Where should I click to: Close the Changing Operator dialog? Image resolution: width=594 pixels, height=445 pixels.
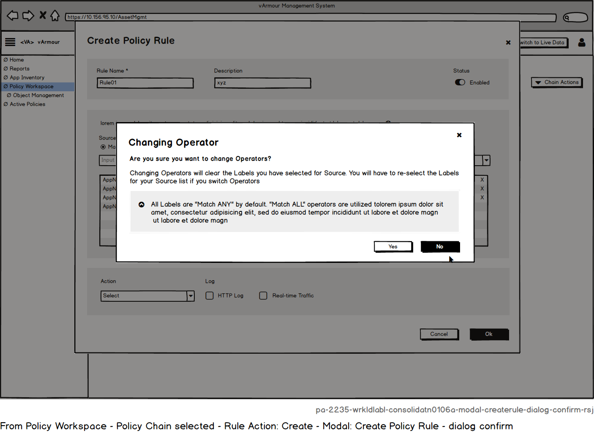point(459,135)
